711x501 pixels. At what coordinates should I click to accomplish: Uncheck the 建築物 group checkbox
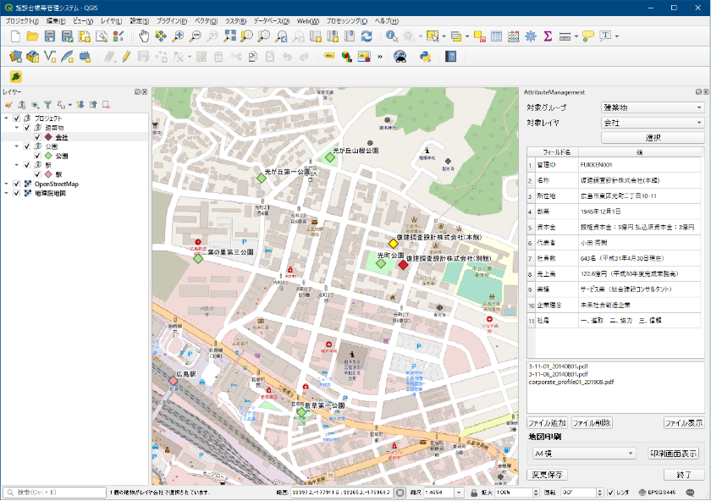[x=27, y=128]
